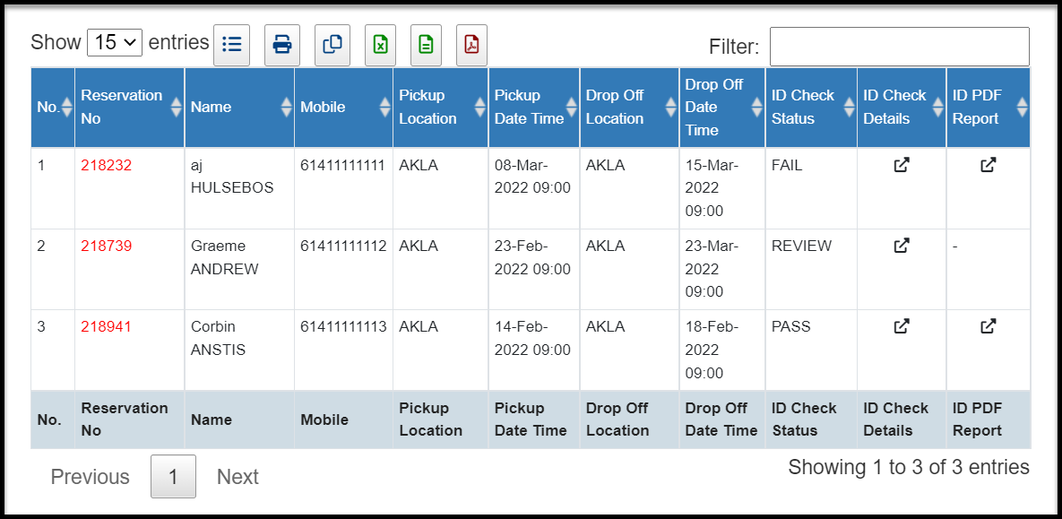Export table as CSV file icon

coord(426,46)
